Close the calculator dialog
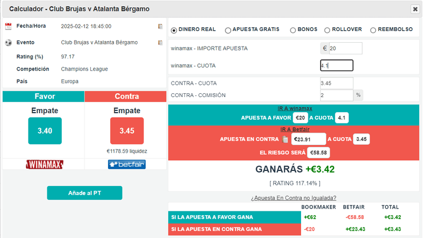 415,9
